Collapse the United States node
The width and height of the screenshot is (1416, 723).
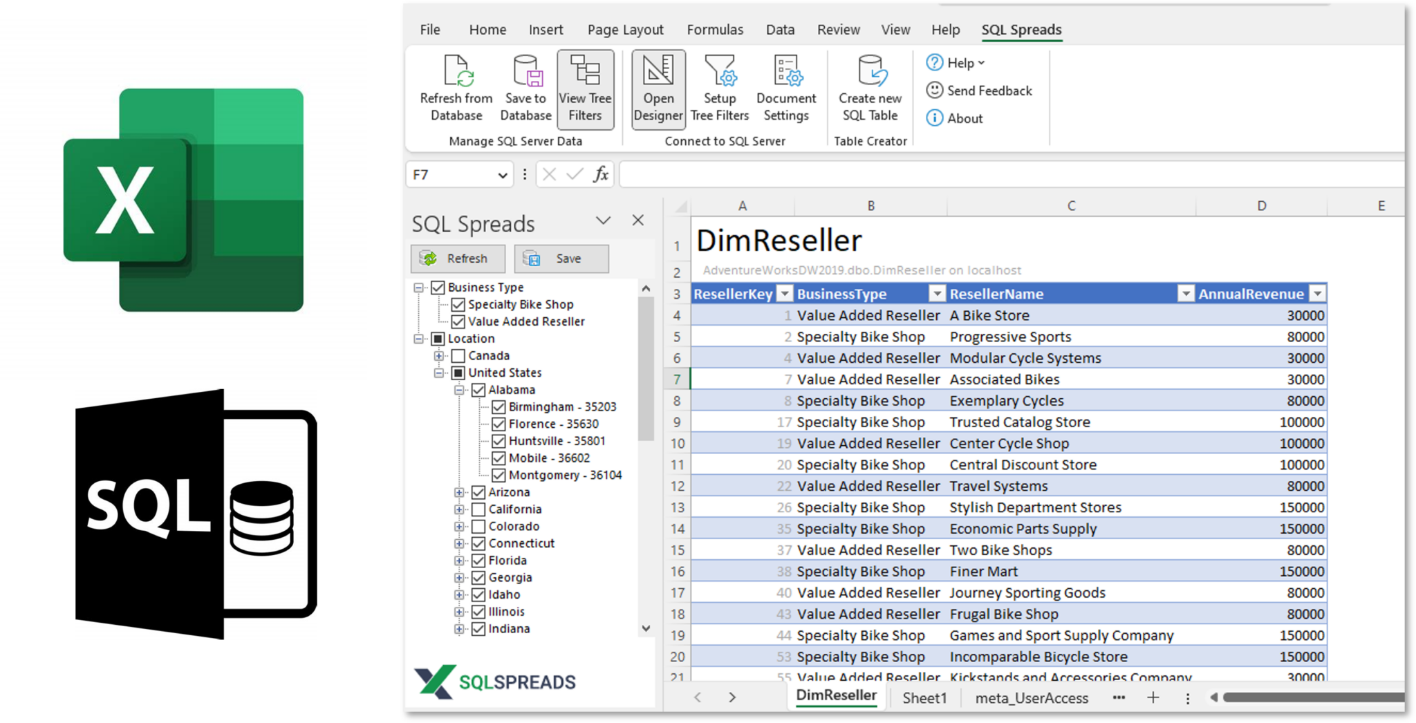(439, 373)
